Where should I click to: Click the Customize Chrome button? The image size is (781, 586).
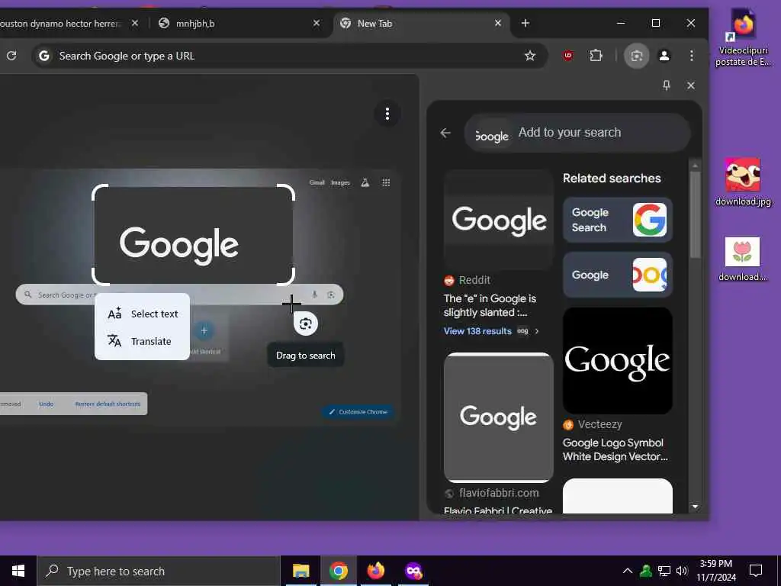click(358, 411)
